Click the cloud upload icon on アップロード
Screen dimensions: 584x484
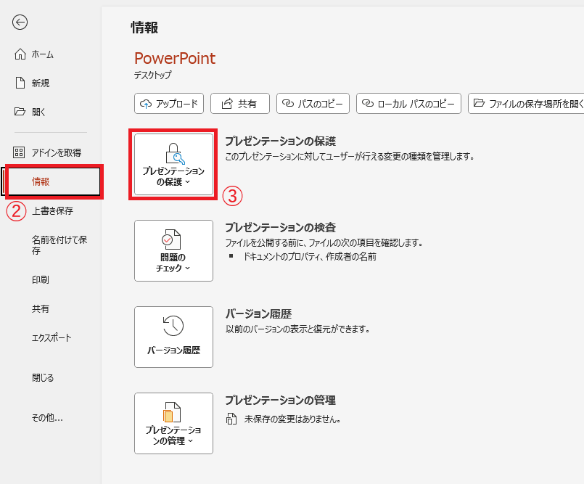pyautogui.click(x=146, y=104)
